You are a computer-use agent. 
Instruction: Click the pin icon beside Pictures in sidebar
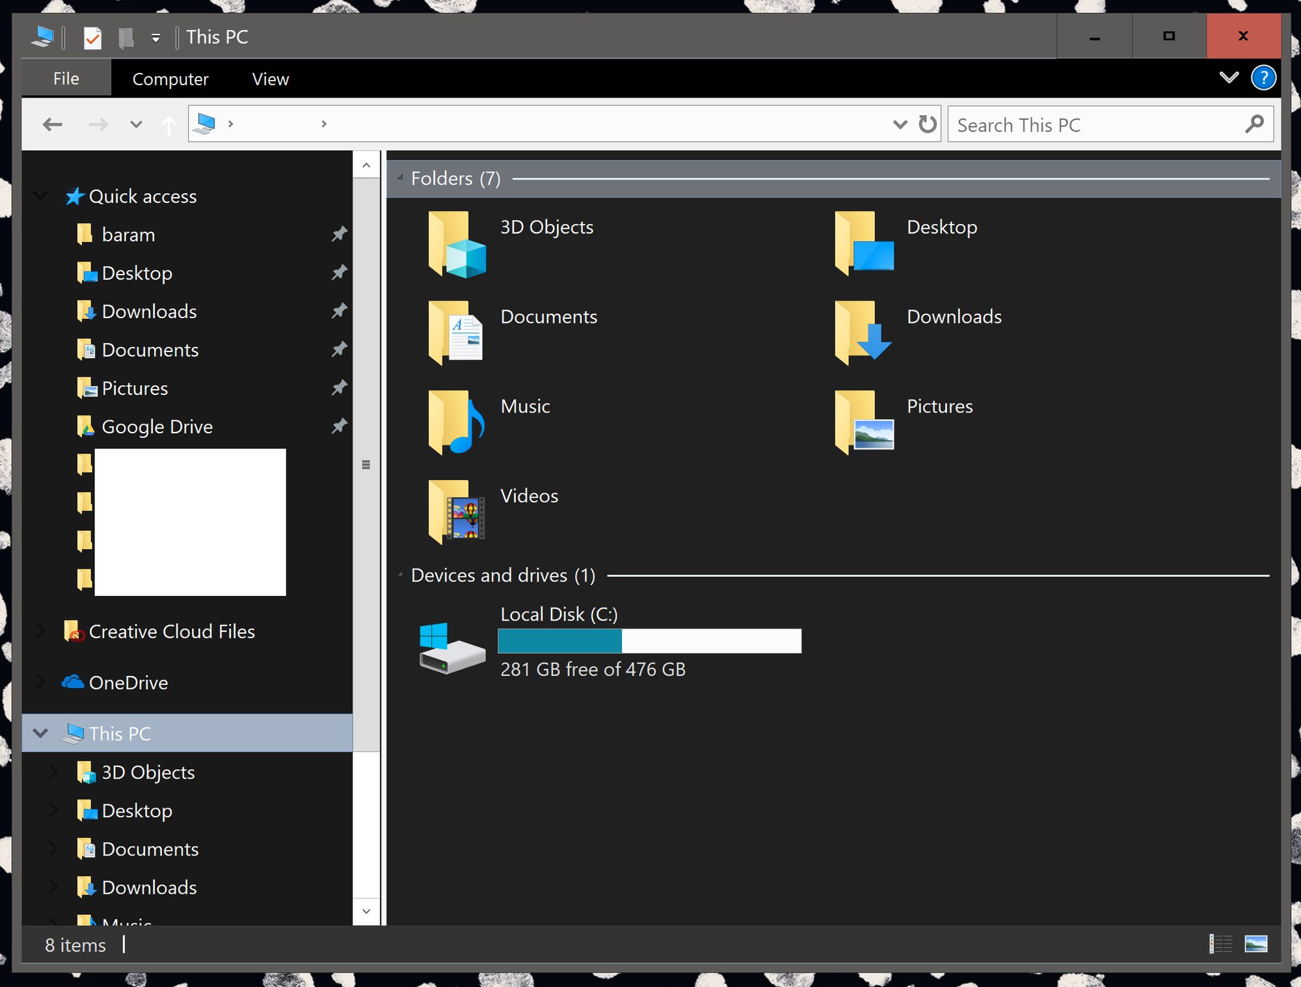click(339, 388)
